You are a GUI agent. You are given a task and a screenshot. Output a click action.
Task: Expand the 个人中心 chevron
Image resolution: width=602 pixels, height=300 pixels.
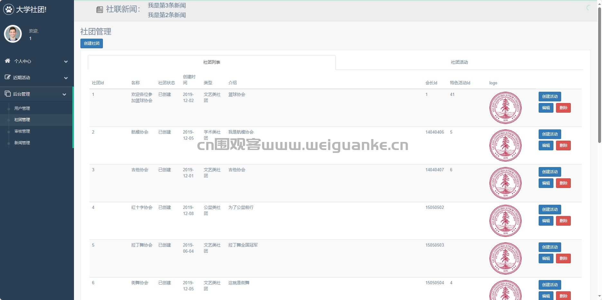pyautogui.click(x=66, y=61)
